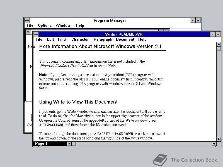Maximize the Write README.WRI window
This screenshot has width=223, height=167.
[218, 34]
